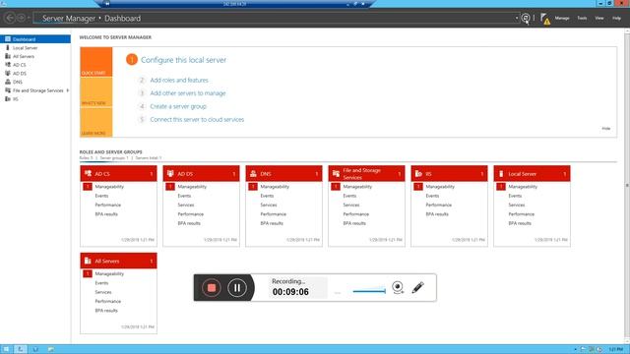Open the Local Server tile header
The width and height of the screenshot is (630, 354).
532,174
